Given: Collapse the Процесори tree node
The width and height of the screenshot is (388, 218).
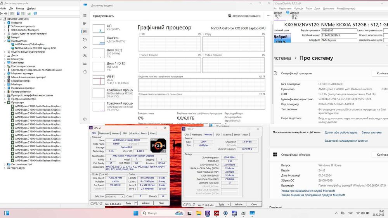Looking at the screenshot, I should [x=5, y=103].
